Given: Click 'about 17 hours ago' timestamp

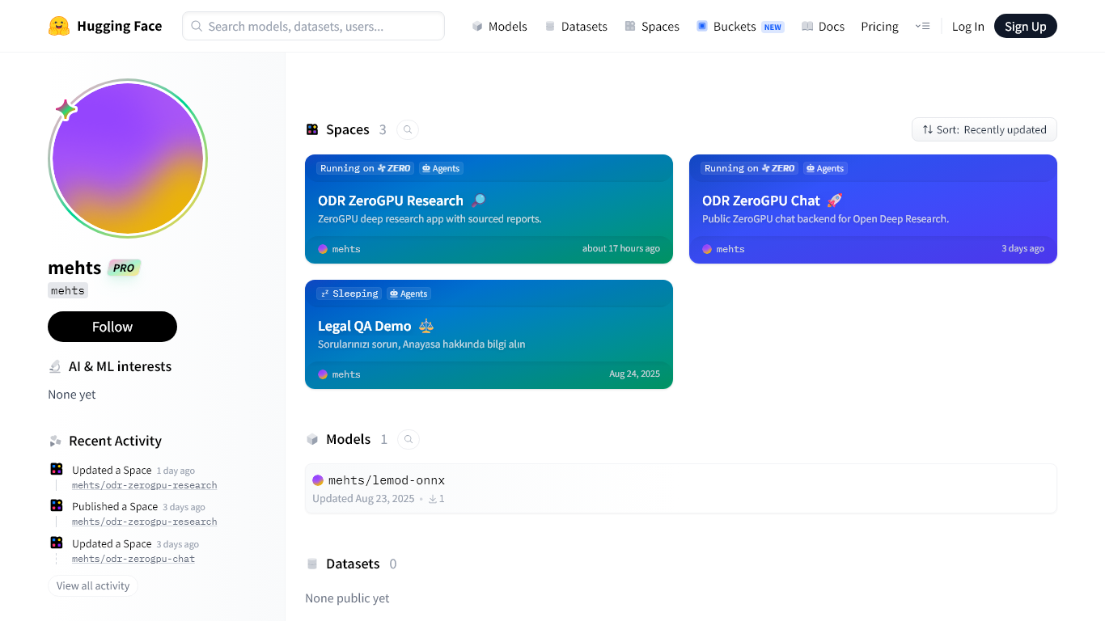Looking at the screenshot, I should coord(621,248).
